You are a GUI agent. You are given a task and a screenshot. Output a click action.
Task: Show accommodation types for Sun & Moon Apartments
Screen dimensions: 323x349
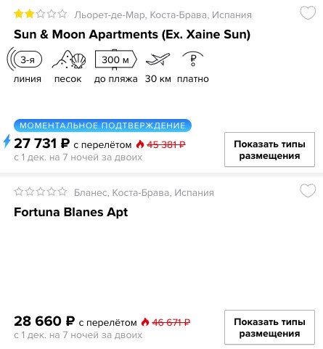click(x=269, y=149)
